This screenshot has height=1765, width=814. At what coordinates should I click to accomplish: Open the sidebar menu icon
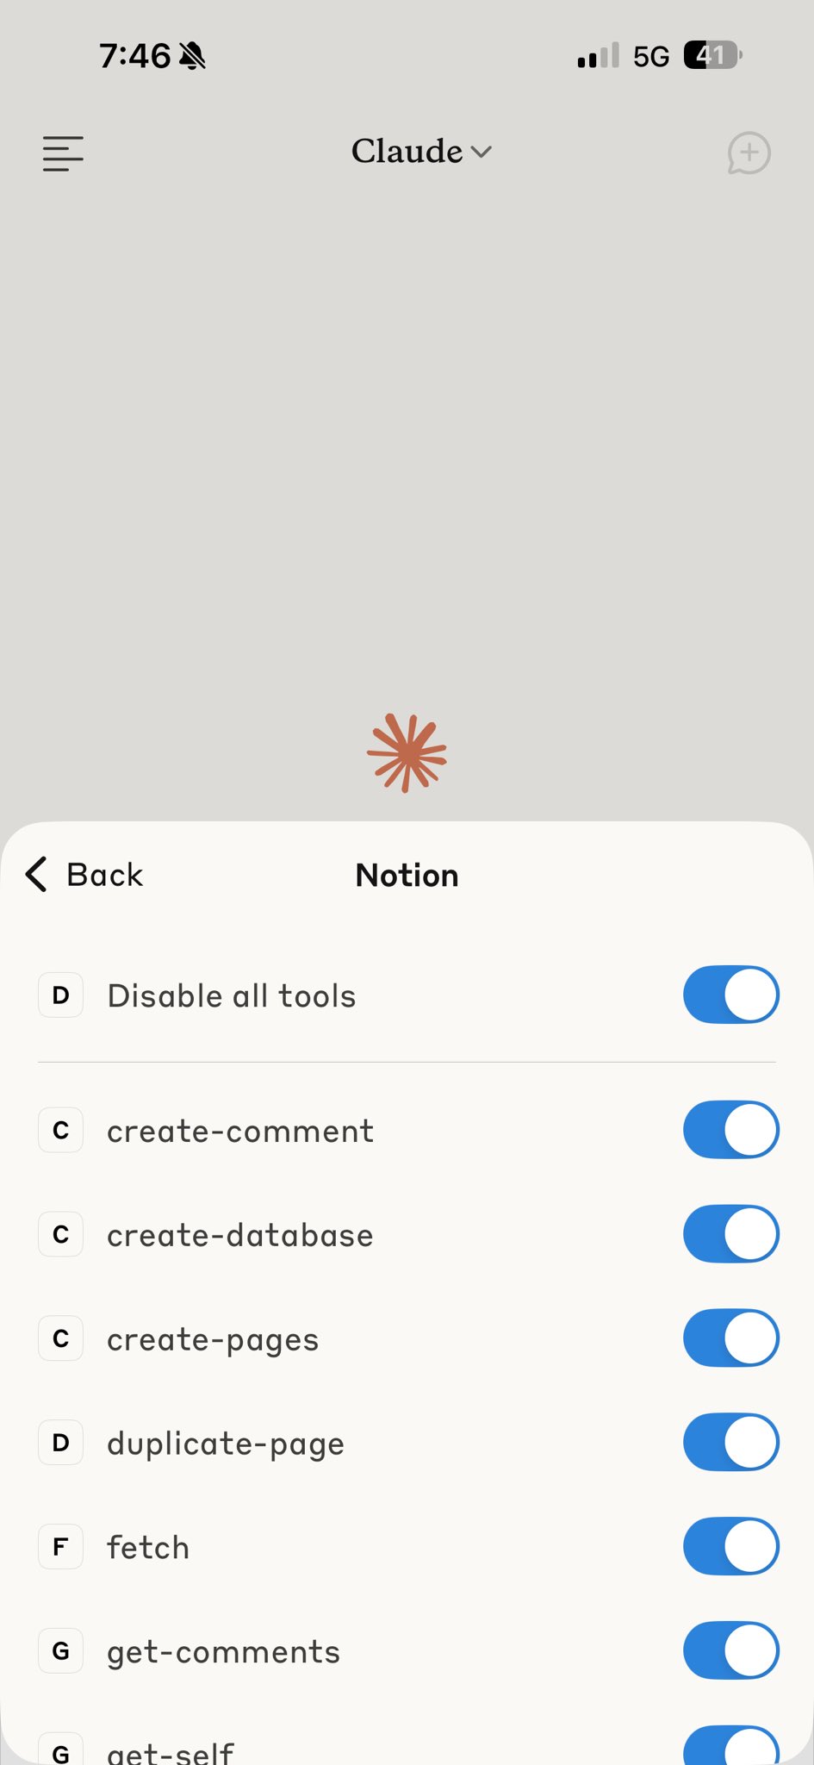[x=63, y=153]
